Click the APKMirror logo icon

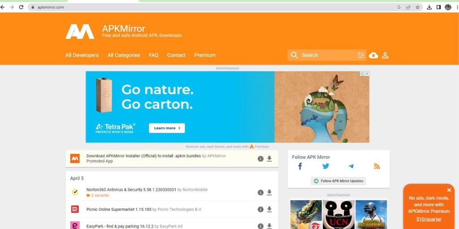80,32
